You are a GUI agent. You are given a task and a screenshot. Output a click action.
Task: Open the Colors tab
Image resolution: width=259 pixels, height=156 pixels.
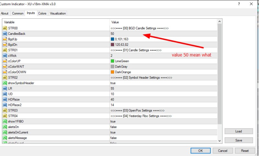42,13
